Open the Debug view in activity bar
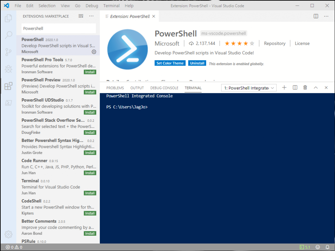This screenshot has width=335, height=251. [x=8, y=69]
